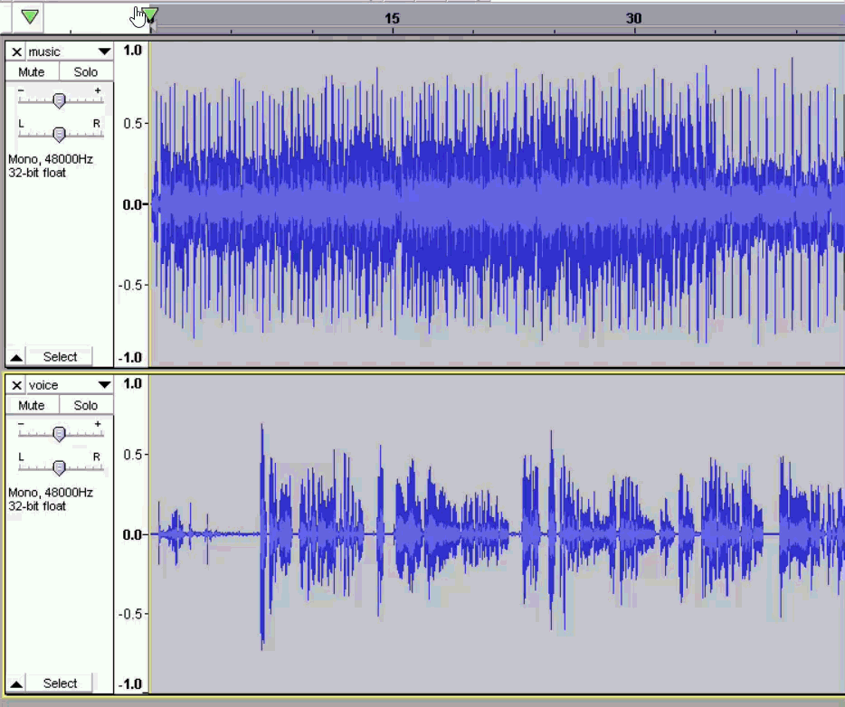This screenshot has height=707, width=845.
Task: Click the timeline ruler at 15 seconds
Action: [393, 18]
